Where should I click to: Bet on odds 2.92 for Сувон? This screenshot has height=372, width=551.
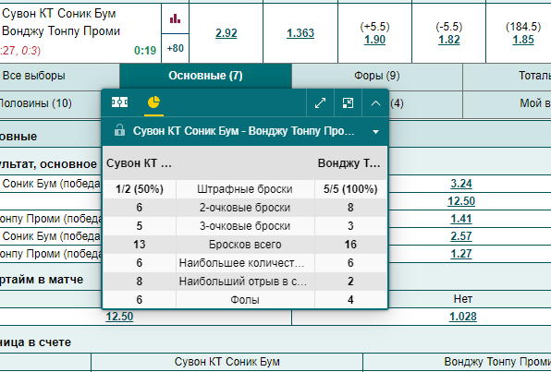coord(227,33)
